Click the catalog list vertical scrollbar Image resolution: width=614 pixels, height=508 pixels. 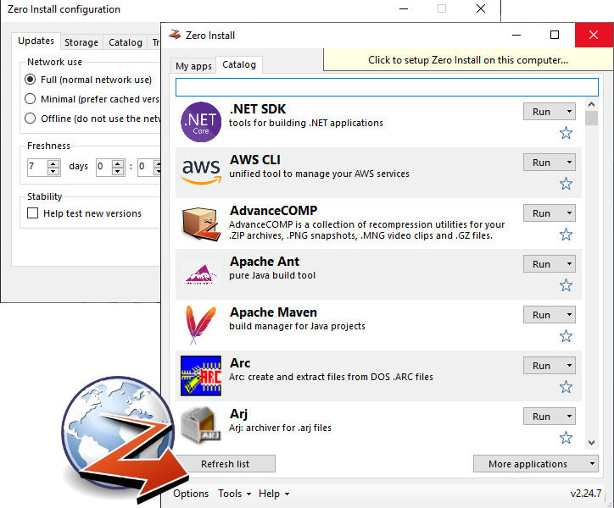[x=591, y=254]
